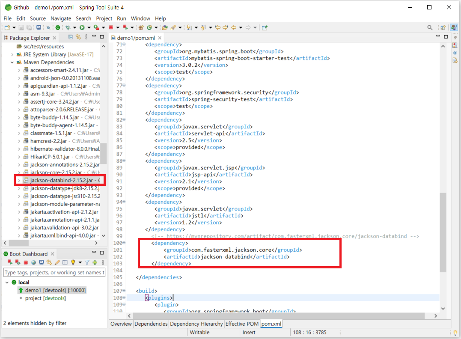Collapse the dependency fold at line 100
The image size is (461, 339).
pos(124,243)
